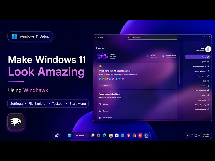This screenshot has width=215, height=161.
Task: Expand the Taskbar row chevron
Action: pyautogui.click(x=174, y=111)
